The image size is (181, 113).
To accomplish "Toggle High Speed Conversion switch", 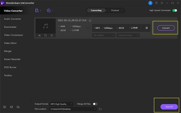I will [175, 10].
